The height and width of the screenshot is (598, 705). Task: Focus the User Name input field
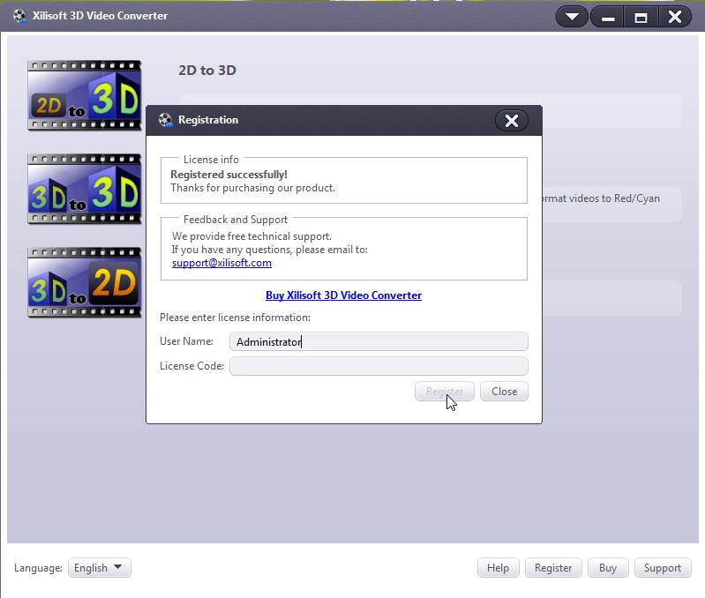click(x=379, y=341)
